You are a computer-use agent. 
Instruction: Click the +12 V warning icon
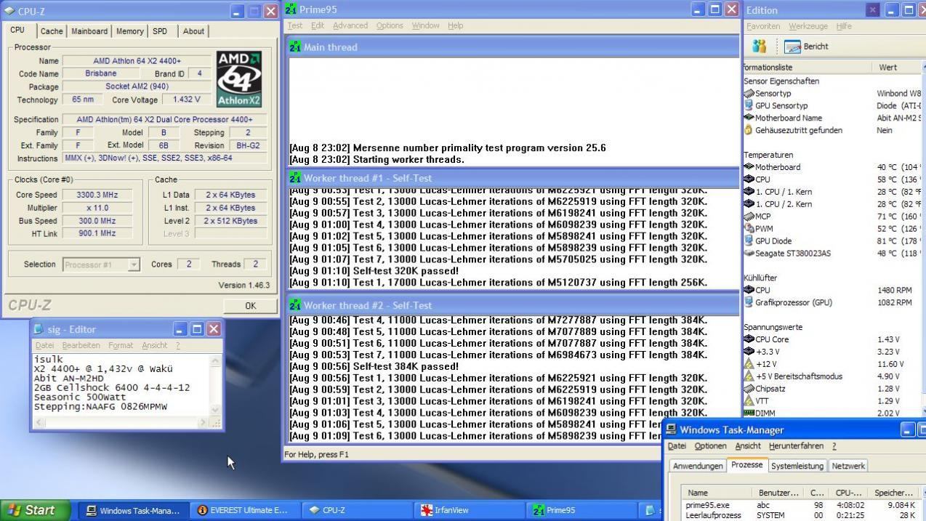[x=749, y=364]
